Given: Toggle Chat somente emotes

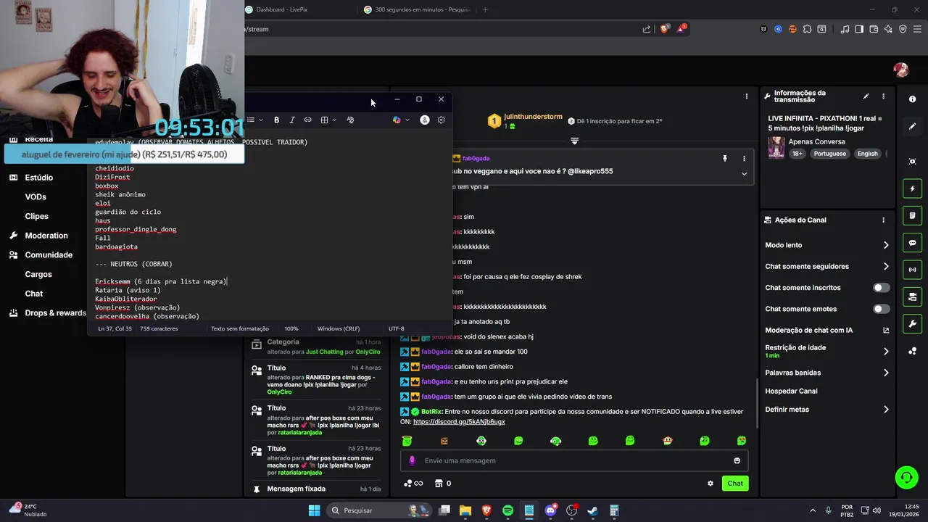Looking at the screenshot, I should pyautogui.click(x=881, y=309).
